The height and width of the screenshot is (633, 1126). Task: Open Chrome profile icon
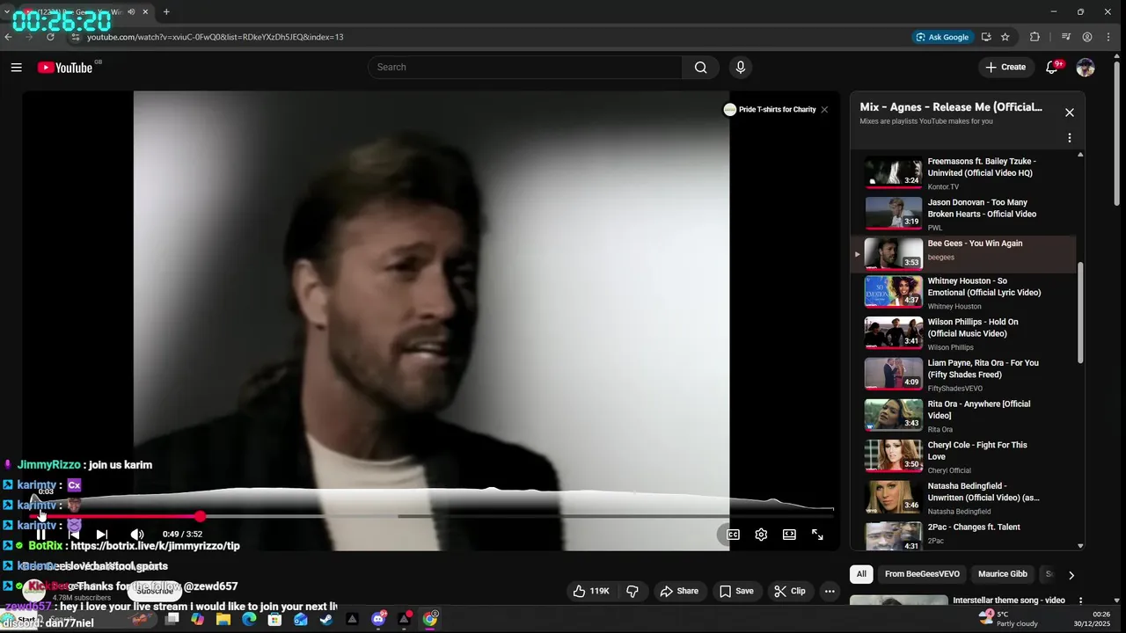1087,37
